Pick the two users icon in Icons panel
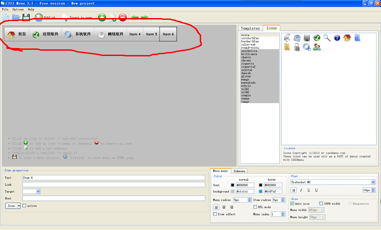The width and height of the screenshot is (381, 230). [x=317, y=47]
